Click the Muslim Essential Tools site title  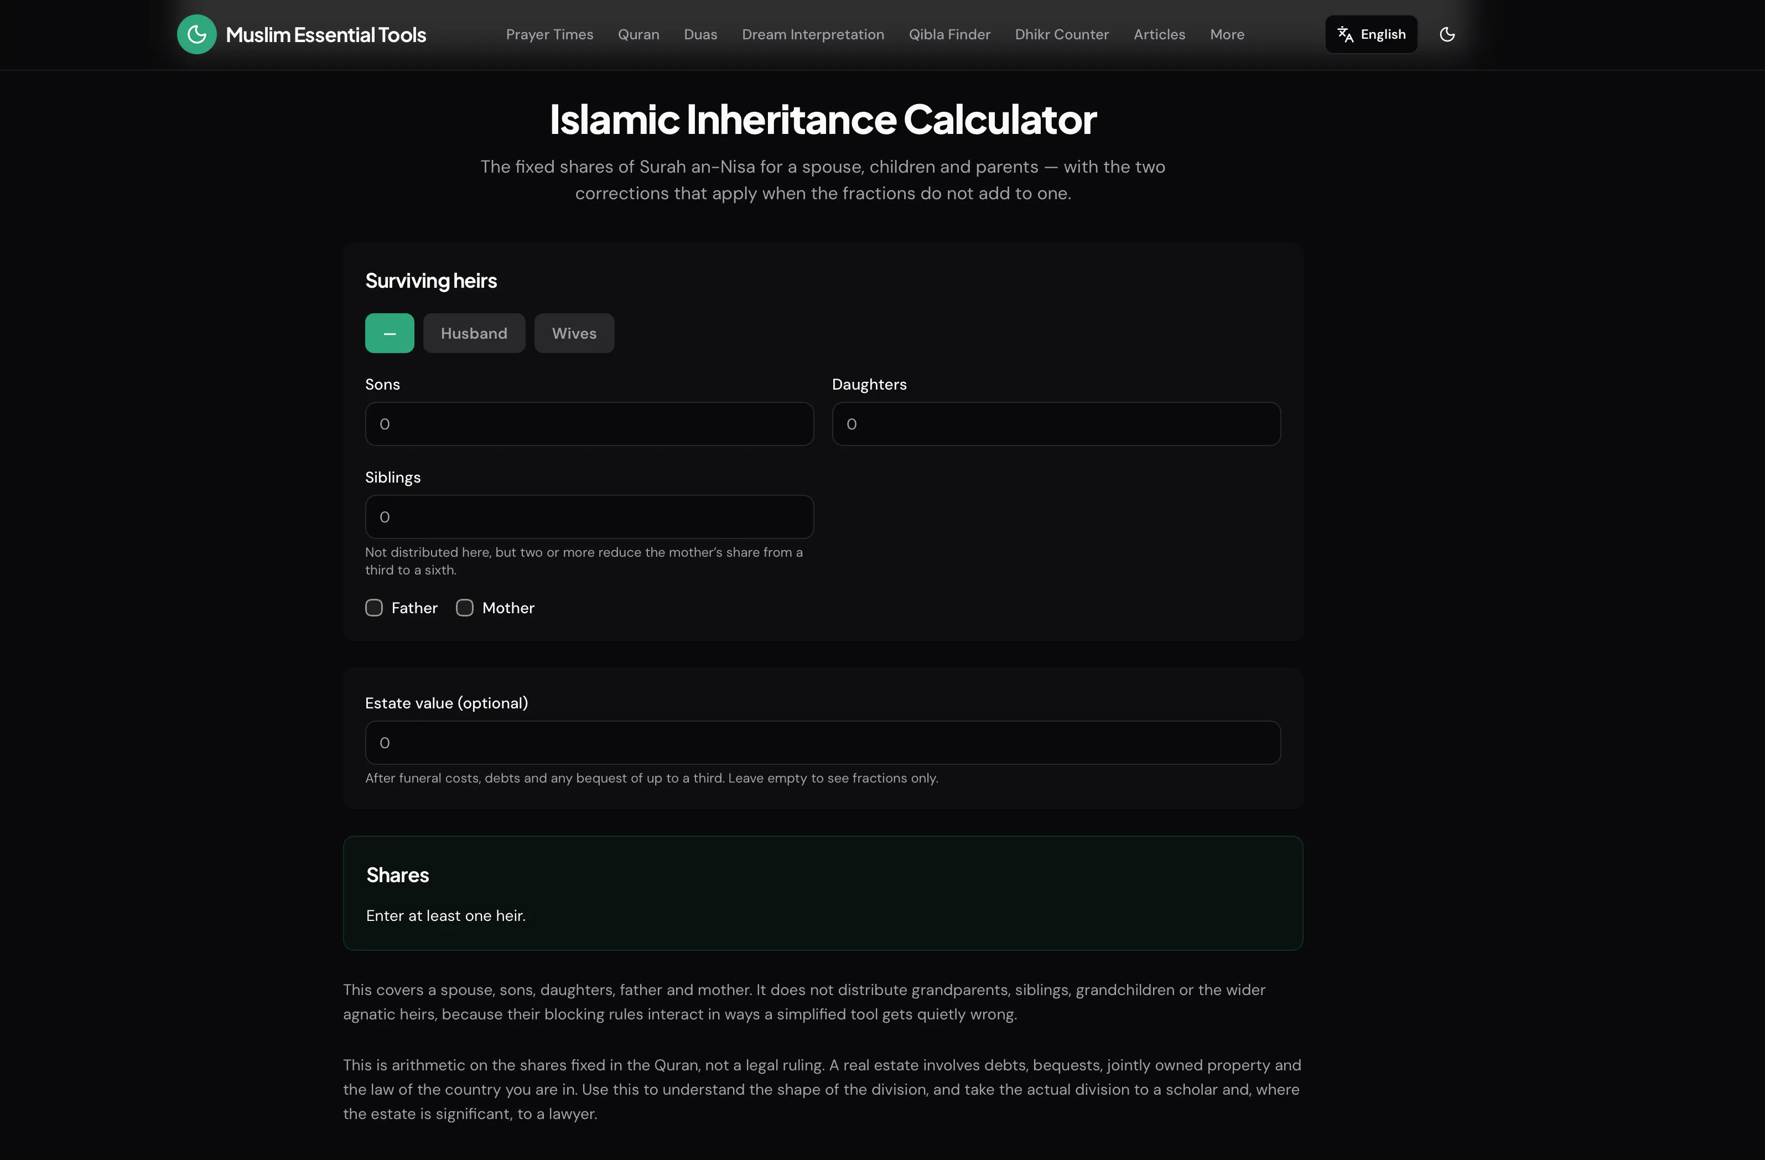click(x=325, y=35)
